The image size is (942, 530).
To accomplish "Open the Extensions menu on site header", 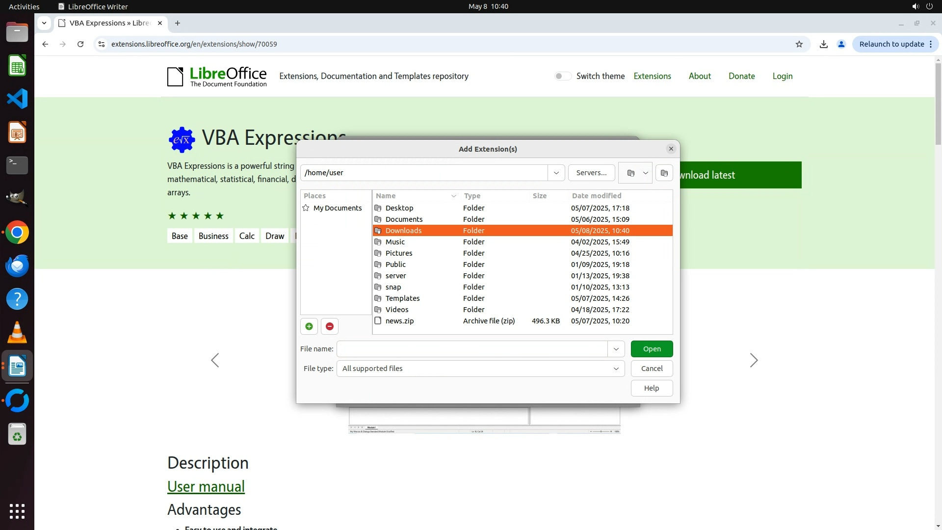I will (x=652, y=76).
